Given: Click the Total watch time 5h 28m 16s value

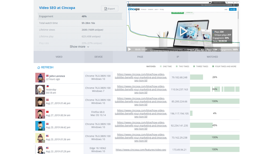Looking at the screenshot, I should pos(88,23).
